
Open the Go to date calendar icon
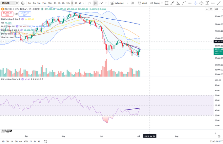[x=45, y=141]
